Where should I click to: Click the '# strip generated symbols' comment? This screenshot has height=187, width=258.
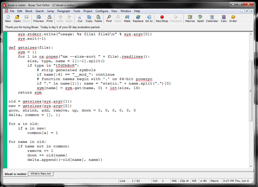[66, 70]
